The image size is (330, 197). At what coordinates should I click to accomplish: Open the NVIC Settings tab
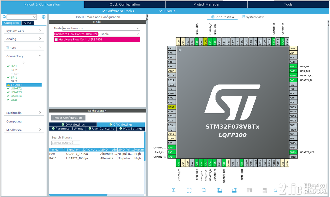pos(131,129)
